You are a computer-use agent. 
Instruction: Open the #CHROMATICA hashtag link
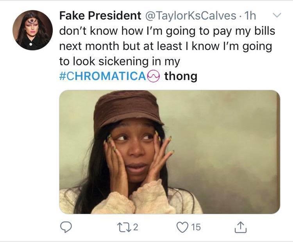pos(102,76)
